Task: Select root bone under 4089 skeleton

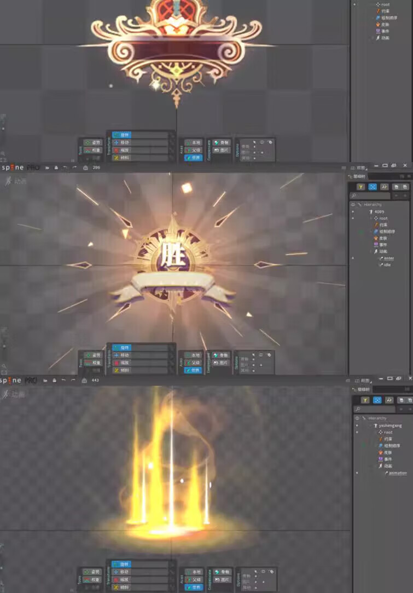Action: pos(381,218)
